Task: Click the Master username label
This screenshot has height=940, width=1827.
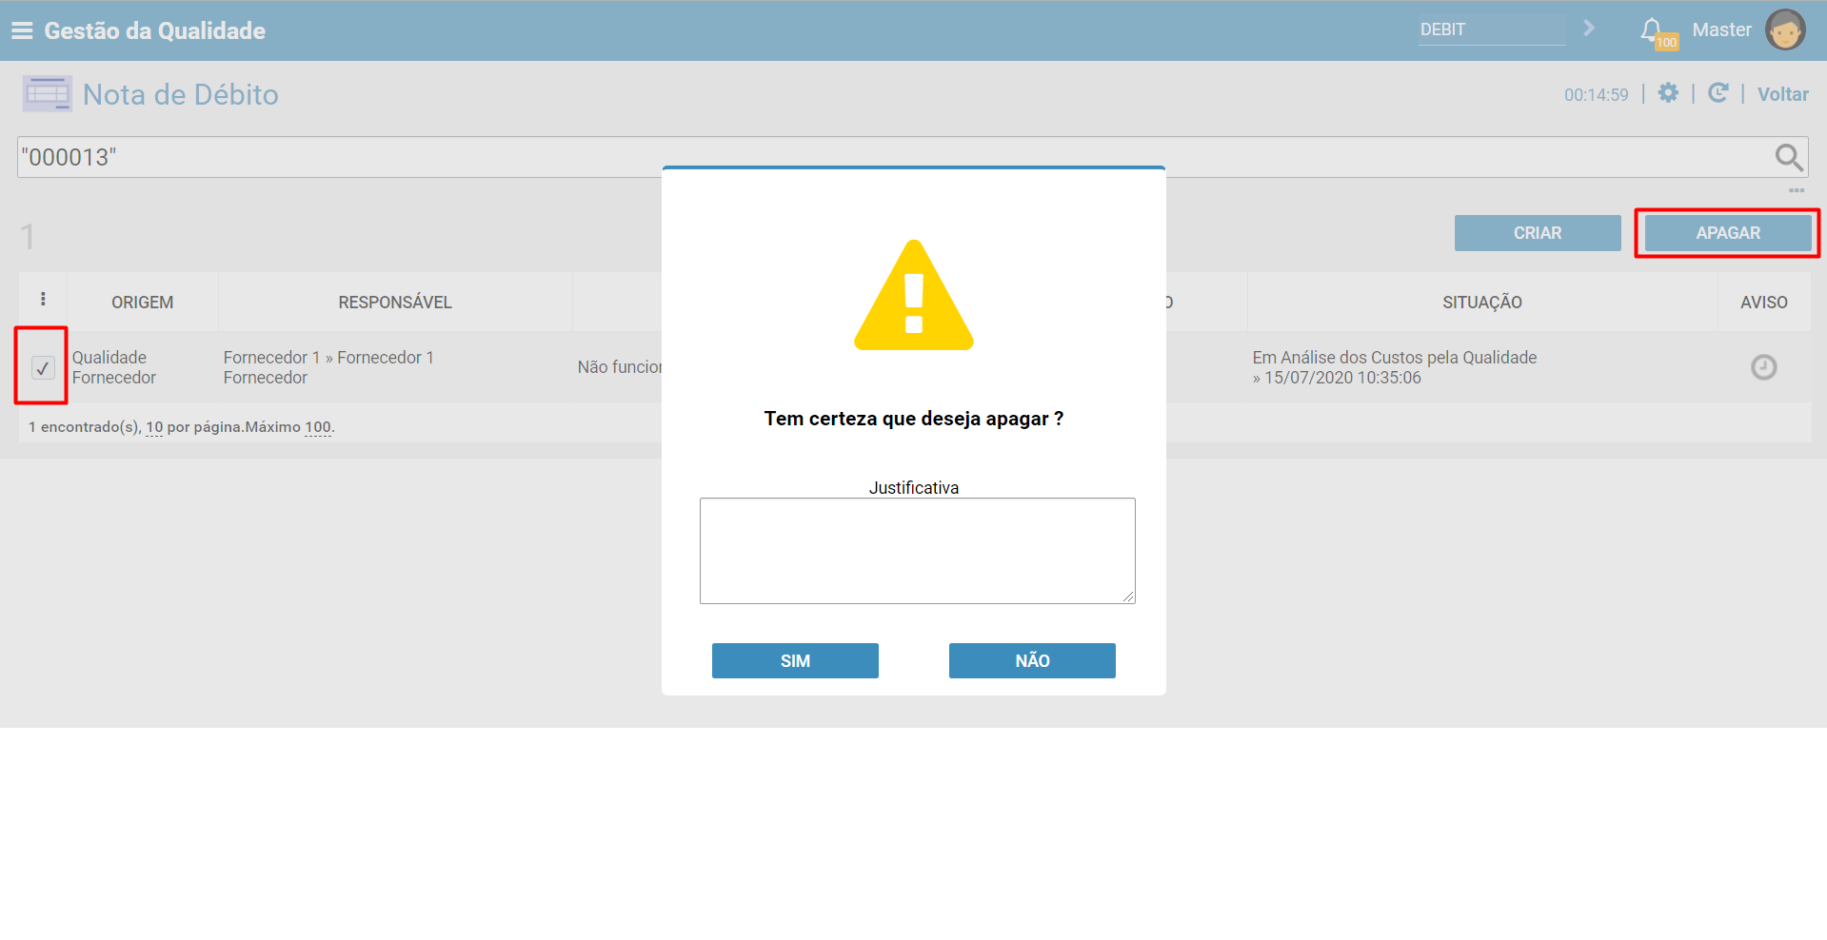Action: 1721,29
